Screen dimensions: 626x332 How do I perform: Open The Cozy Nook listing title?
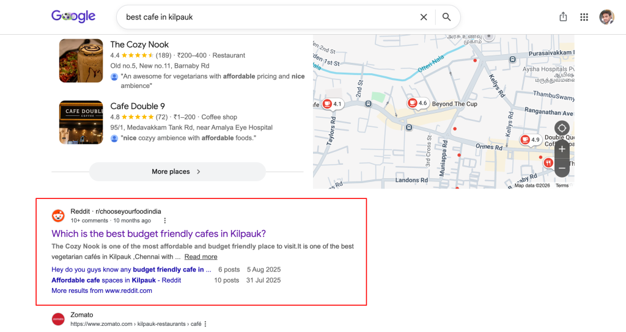point(139,45)
